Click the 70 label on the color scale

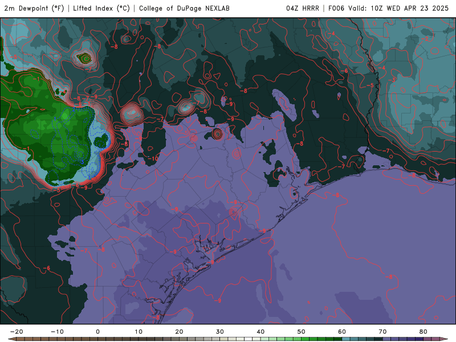click(x=382, y=332)
